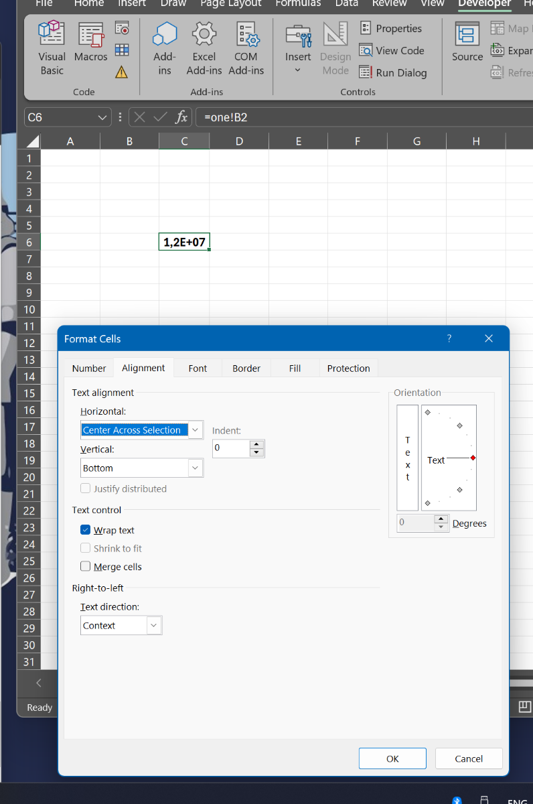Click the Page Layout view status bar icon
Screen dimensions: 533x804
[525, 707]
